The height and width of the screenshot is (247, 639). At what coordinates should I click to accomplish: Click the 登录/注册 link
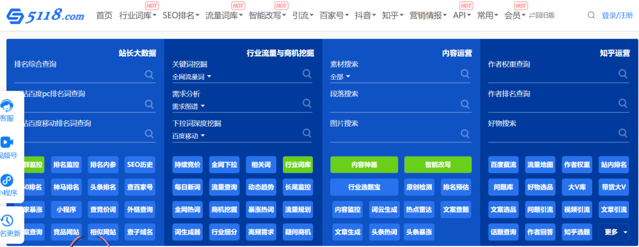pos(617,15)
